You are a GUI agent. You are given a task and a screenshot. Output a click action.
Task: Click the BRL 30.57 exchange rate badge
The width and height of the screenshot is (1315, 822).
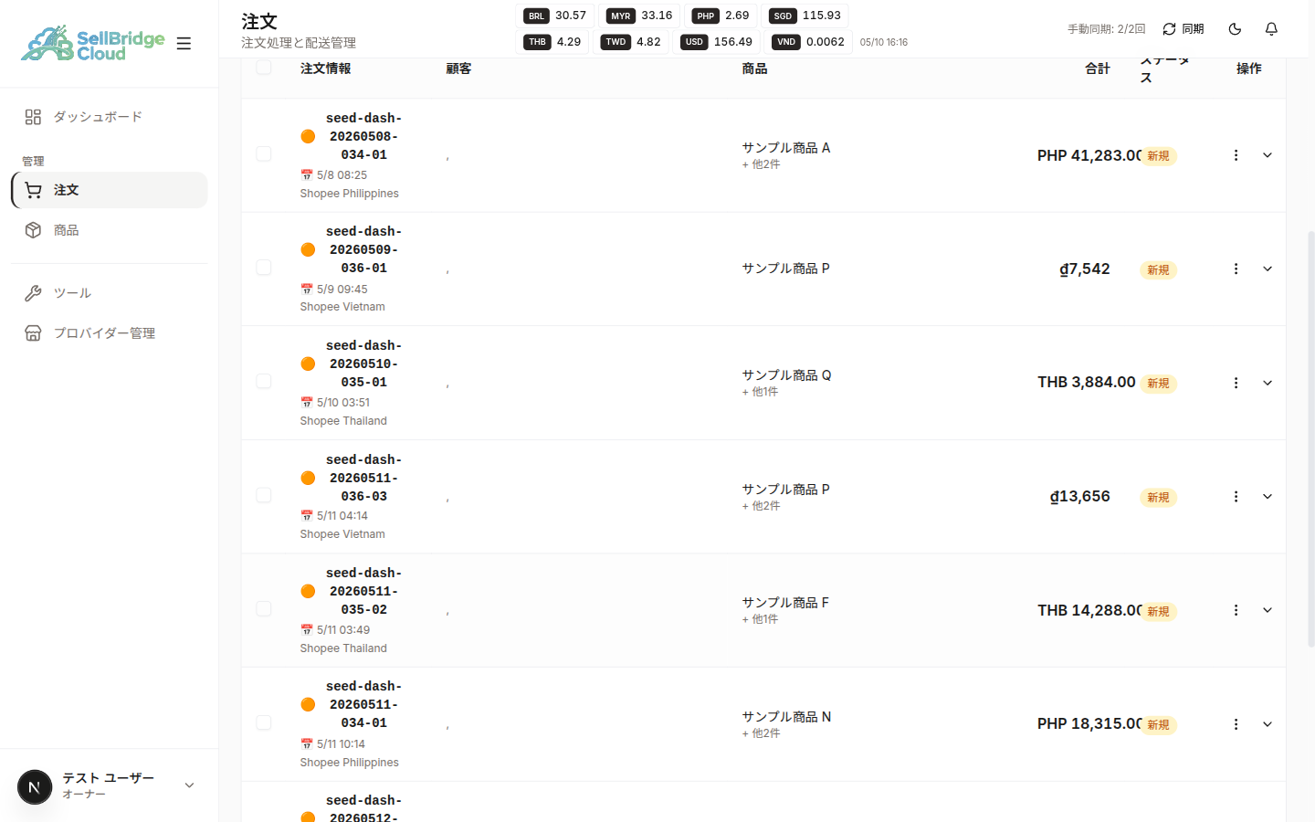coord(555,16)
